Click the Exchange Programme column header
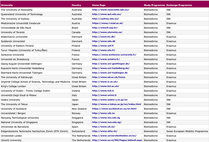Image resolution: width=209 pixels, height=142 pixels. [x=179, y=5]
